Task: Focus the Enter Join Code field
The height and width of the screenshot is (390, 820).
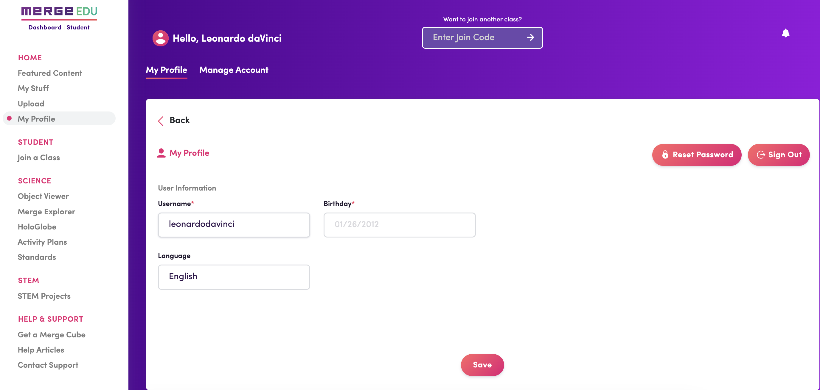Action: tap(474, 37)
